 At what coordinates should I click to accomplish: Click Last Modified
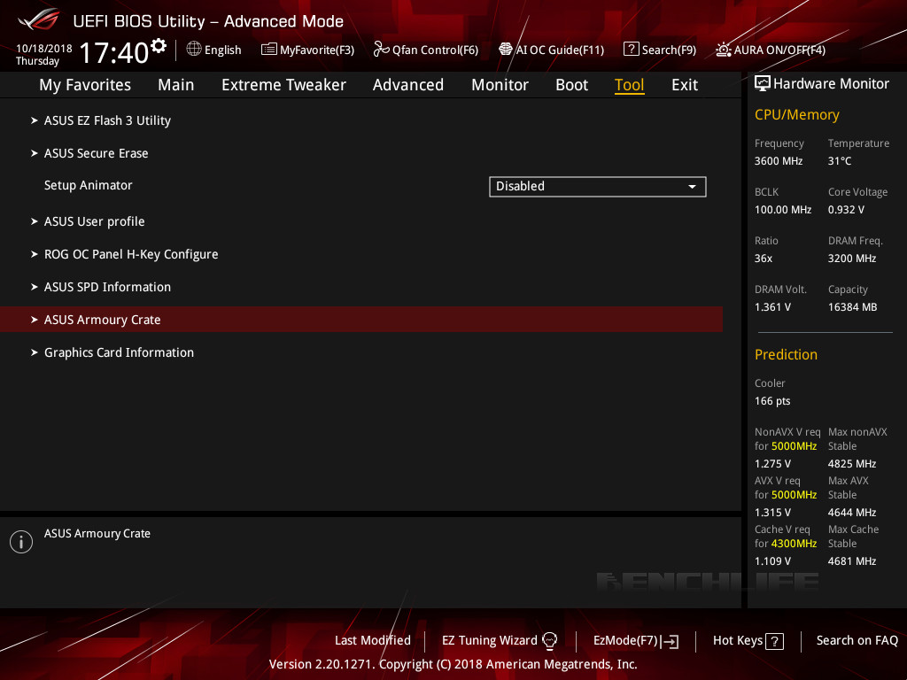(x=373, y=641)
